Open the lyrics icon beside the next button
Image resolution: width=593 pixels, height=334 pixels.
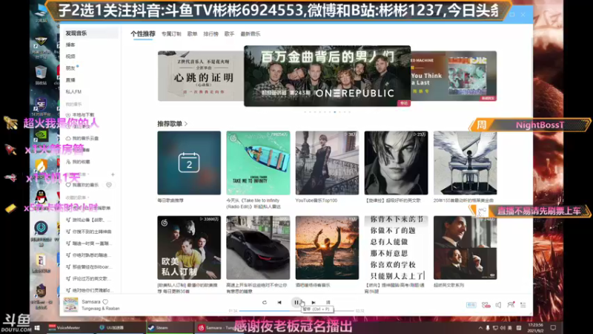[x=328, y=302]
